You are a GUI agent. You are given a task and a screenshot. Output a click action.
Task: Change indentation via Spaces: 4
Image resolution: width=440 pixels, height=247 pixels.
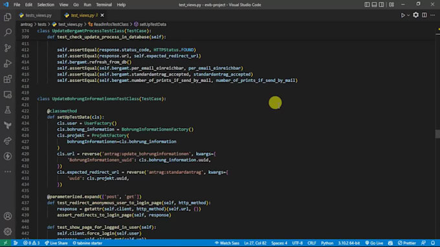click(280, 243)
